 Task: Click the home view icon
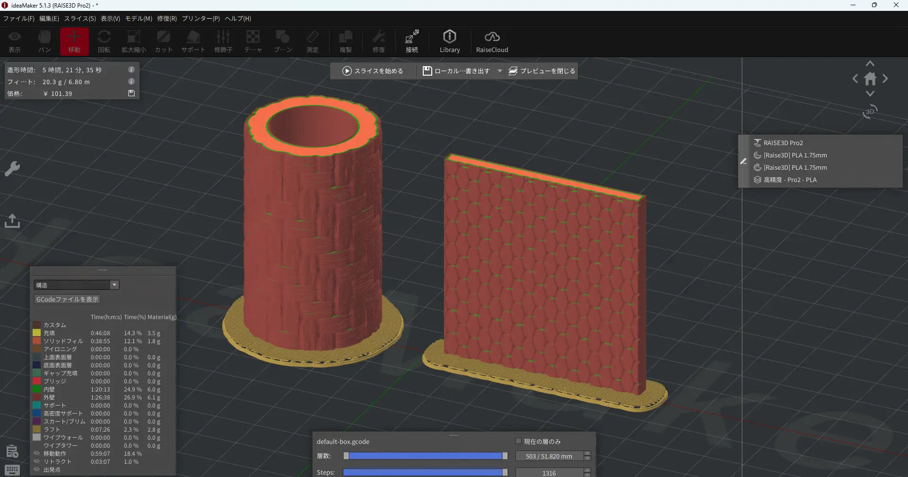click(870, 79)
